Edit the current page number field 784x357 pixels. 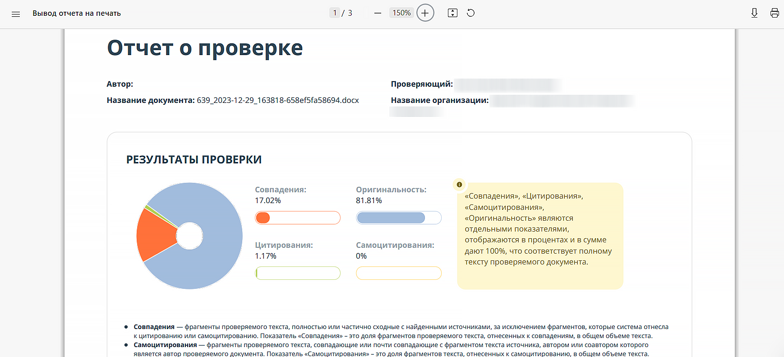[335, 13]
